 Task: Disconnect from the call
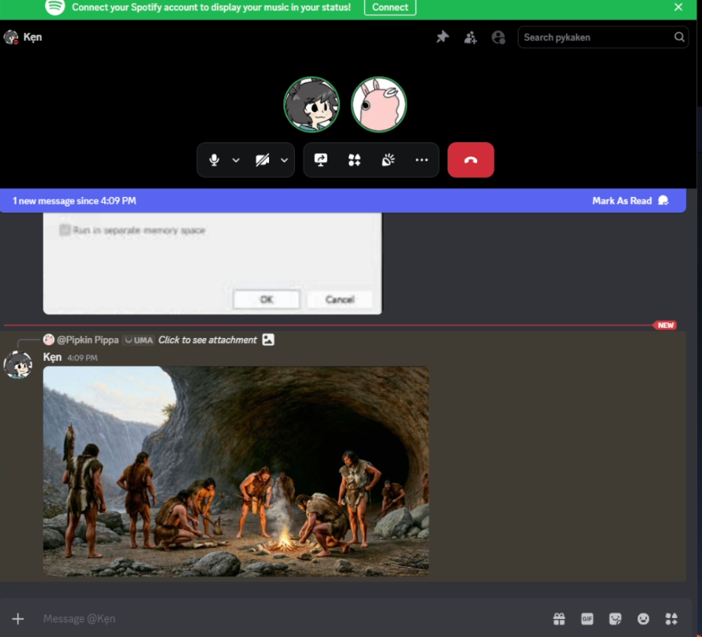[471, 160]
